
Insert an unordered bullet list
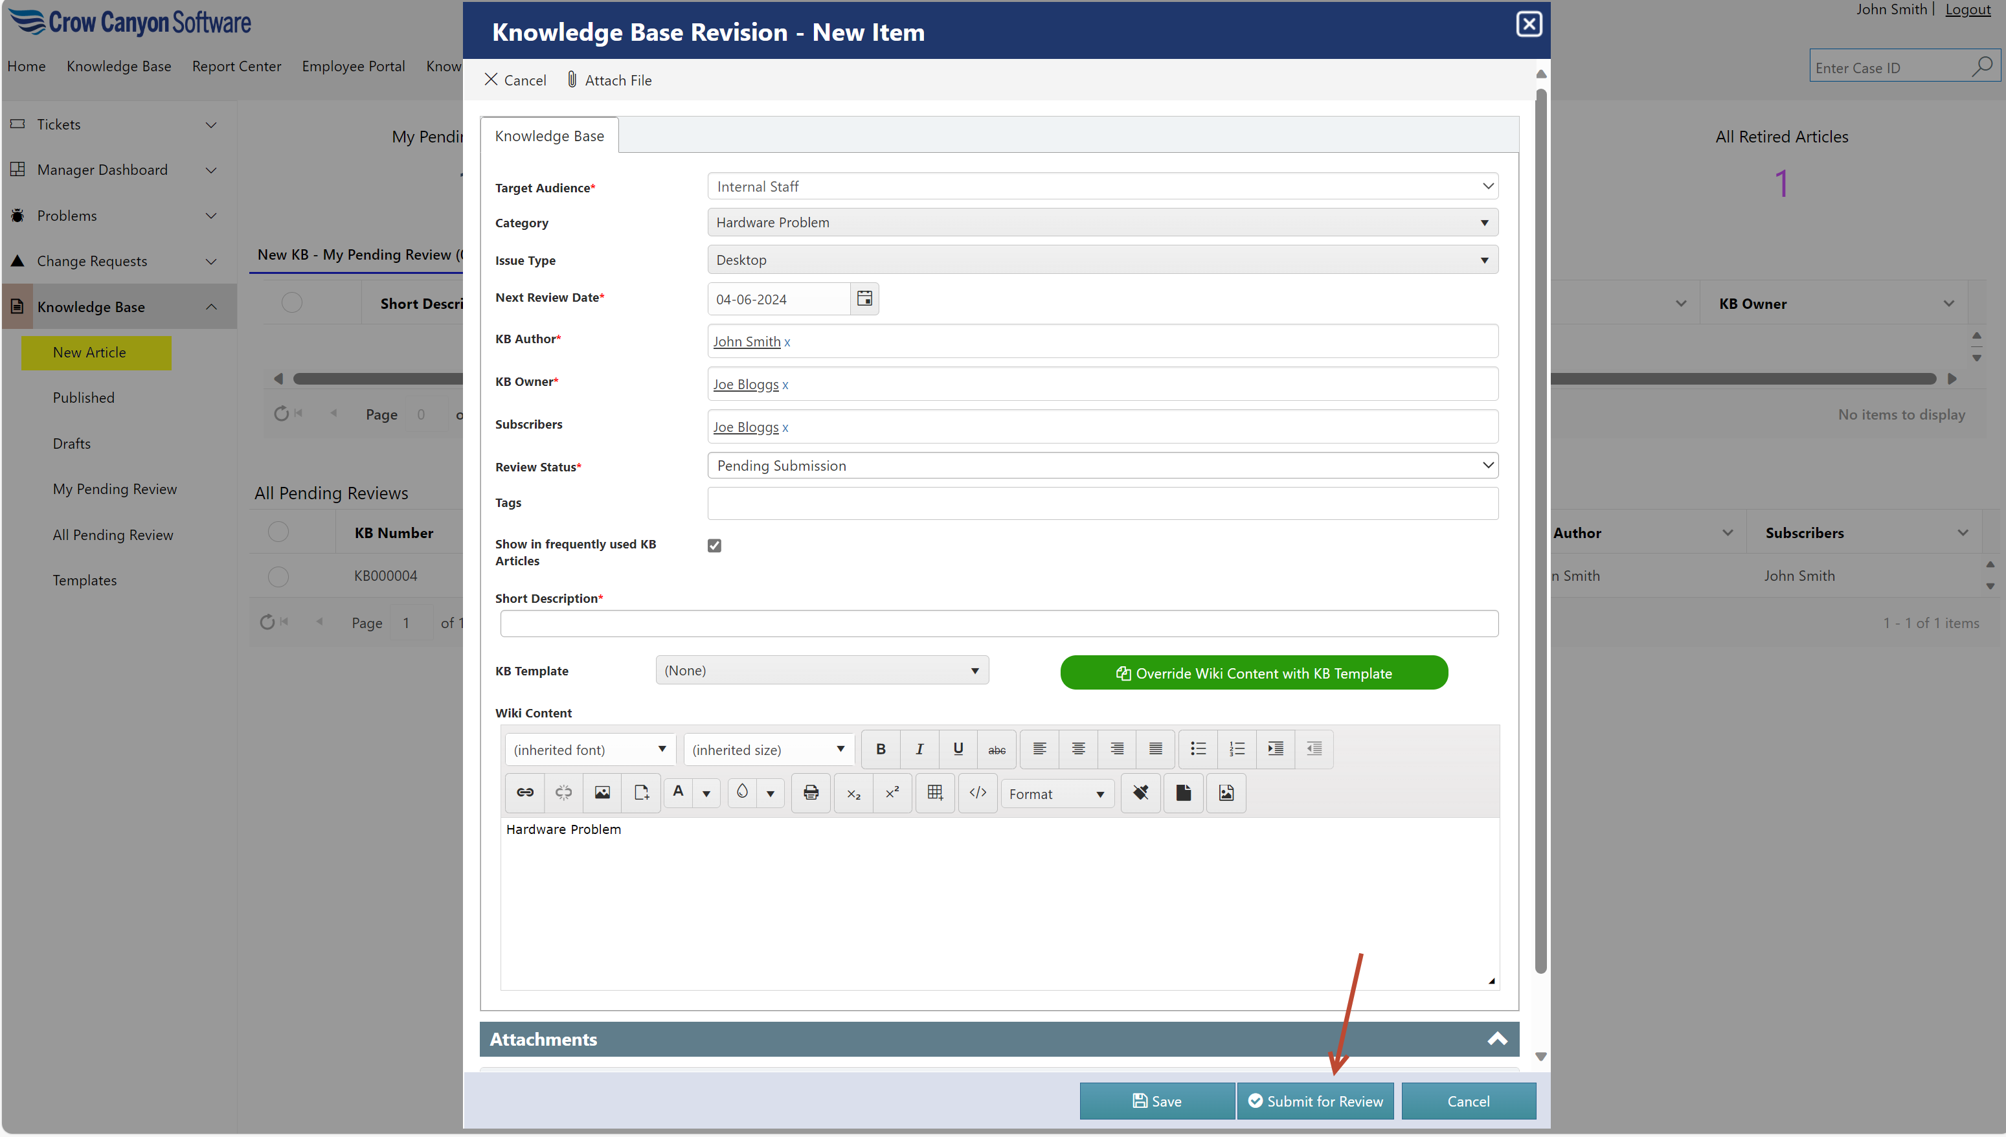(x=1198, y=749)
